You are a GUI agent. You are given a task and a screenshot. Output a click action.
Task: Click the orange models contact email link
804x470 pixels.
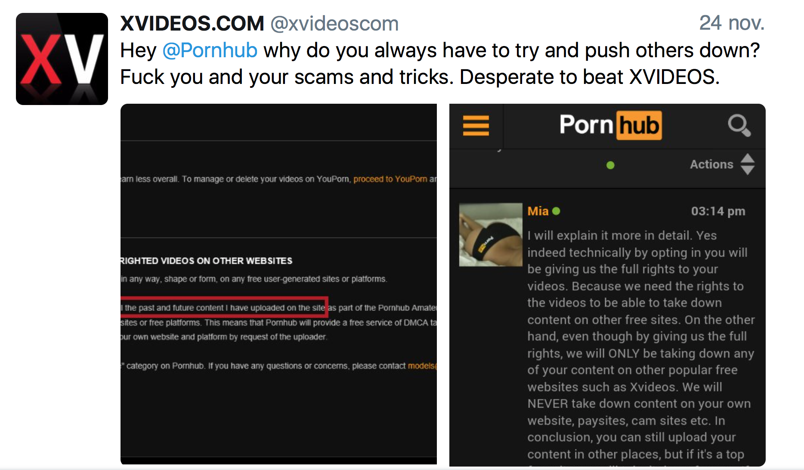(422, 366)
